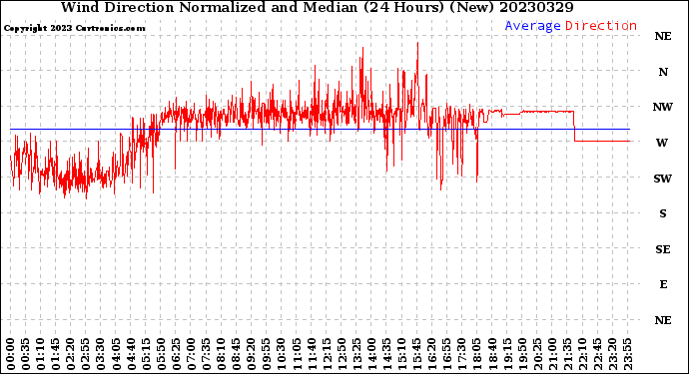Click the 08:10 time axis label
The height and width of the screenshot is (374, 689).
pyautogui.click(x=221, y=354)
